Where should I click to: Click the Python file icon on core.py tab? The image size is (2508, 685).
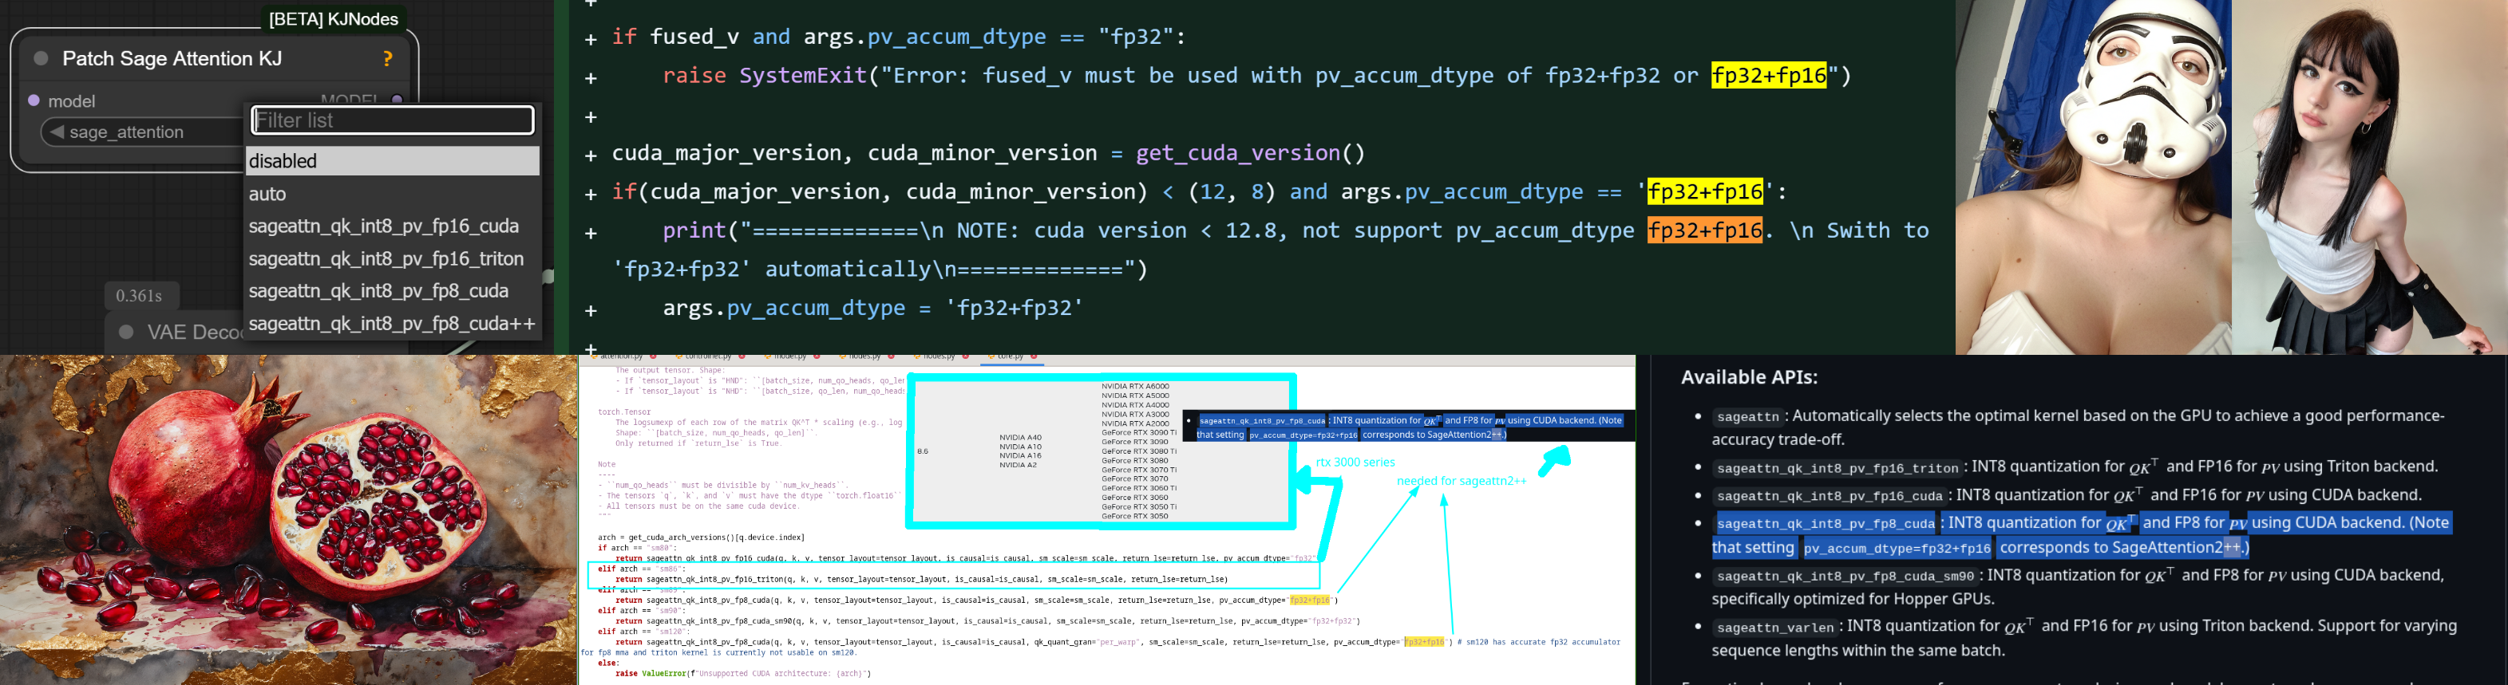pyautogui.click(x=992, y=356)
